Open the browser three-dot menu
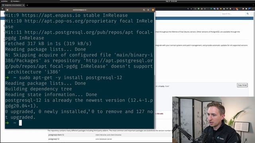The height and width of the screenshot is (143, 255). [x=253, y=9]
